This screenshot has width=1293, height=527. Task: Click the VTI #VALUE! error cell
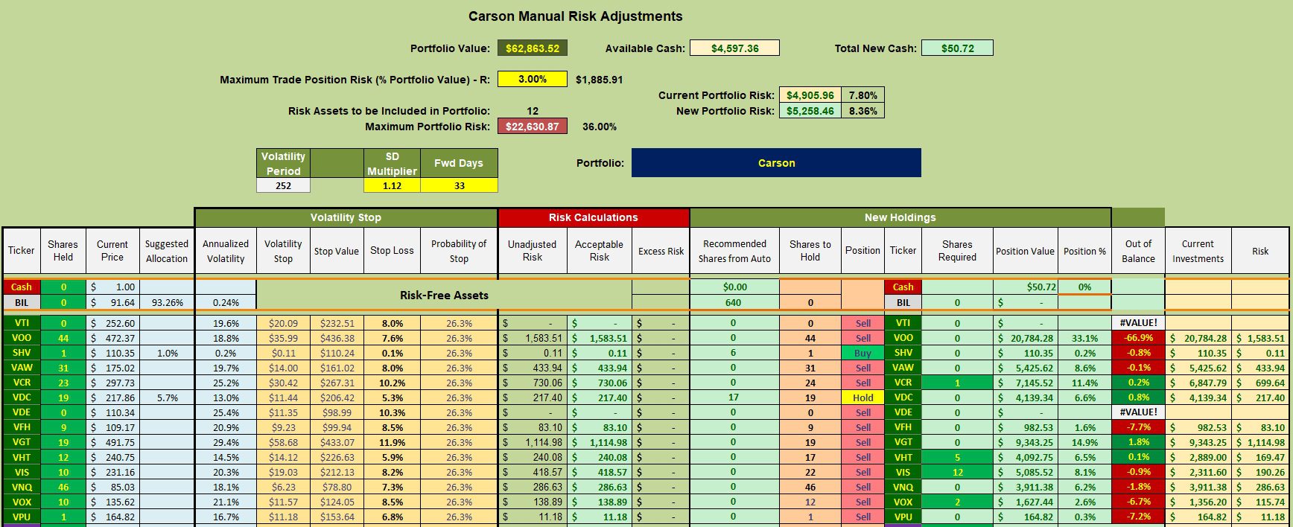tap(1138, 323)
